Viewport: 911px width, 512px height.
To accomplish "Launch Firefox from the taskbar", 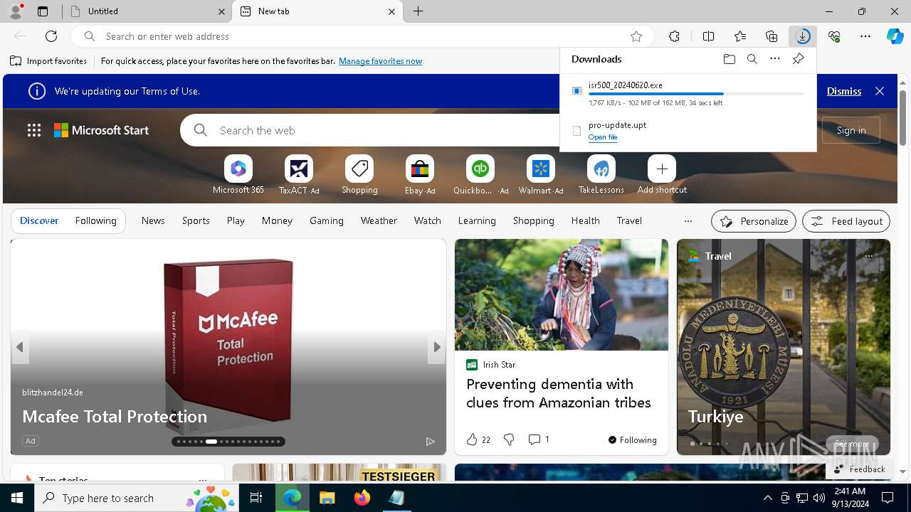I will (x=362, y=498).
